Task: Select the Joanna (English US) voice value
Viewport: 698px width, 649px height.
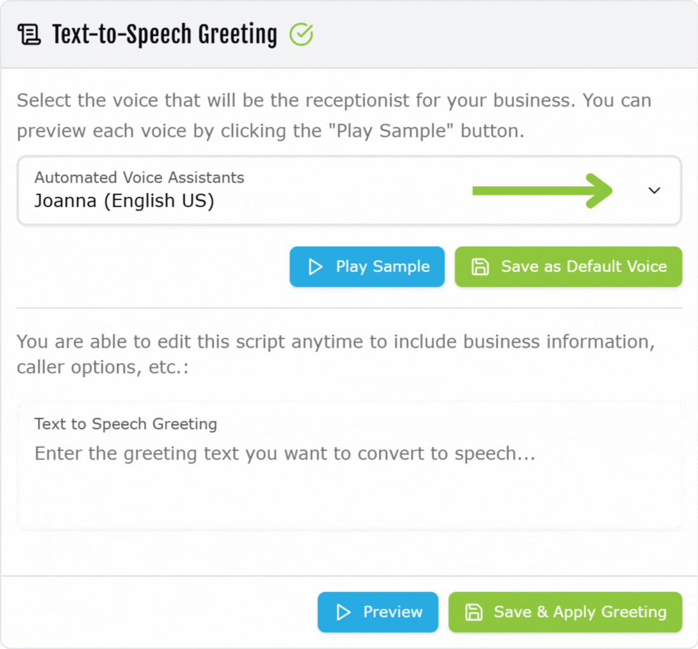Action: click(x=124, y=201)
